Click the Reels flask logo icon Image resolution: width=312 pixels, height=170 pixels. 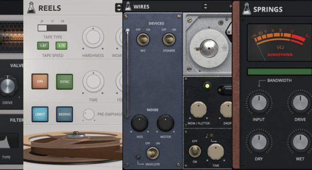(31, 8)
